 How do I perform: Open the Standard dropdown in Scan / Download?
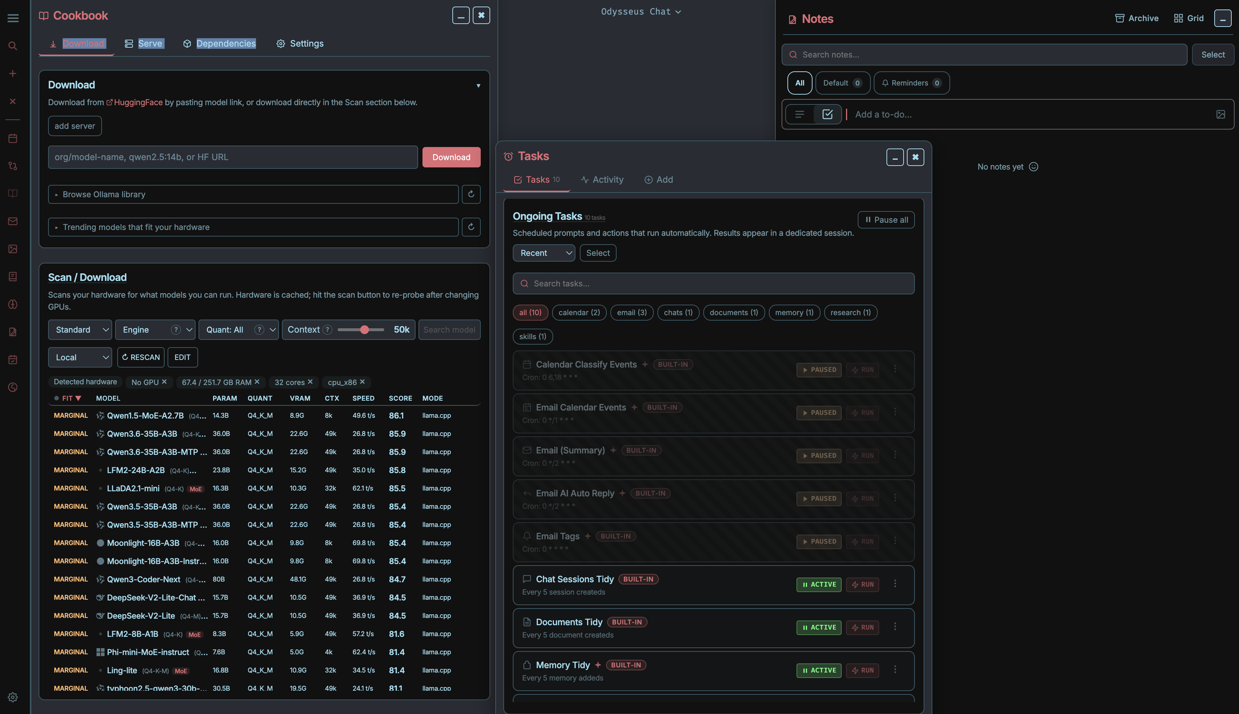tap(80, 330)
